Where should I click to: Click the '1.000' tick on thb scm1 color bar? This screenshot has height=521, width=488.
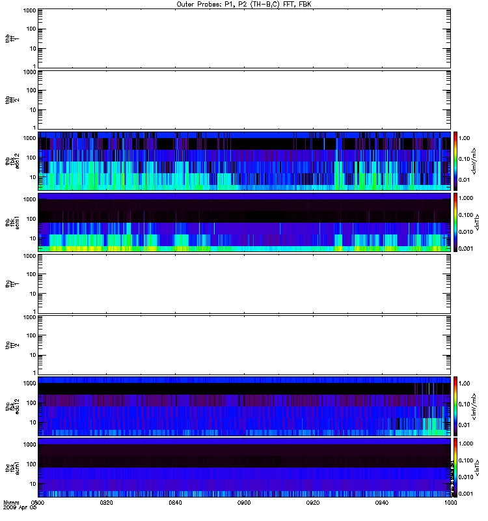466,198
